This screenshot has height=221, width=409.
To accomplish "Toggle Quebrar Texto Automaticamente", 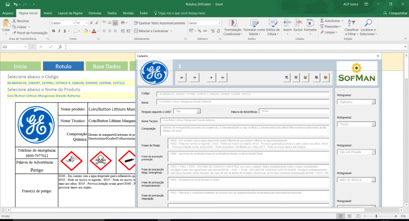I will (158, 23).
